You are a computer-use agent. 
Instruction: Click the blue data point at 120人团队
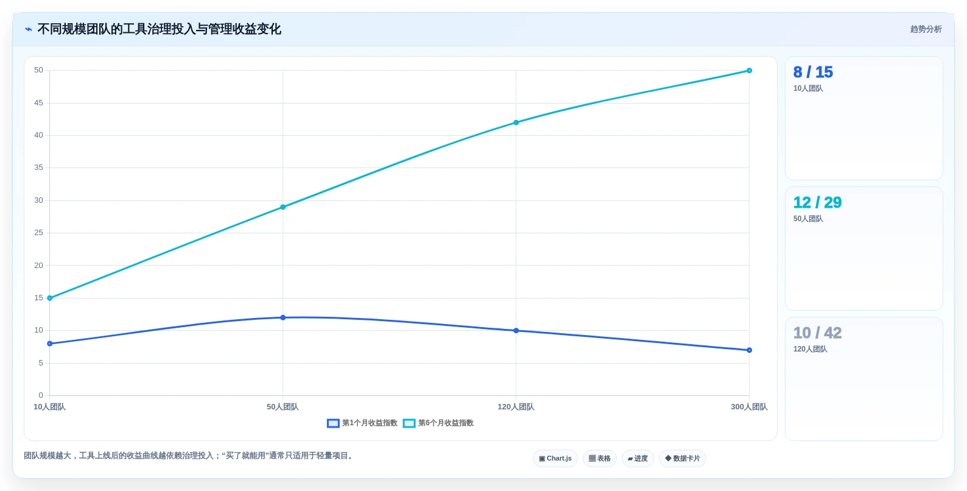(x=516, y=331)
